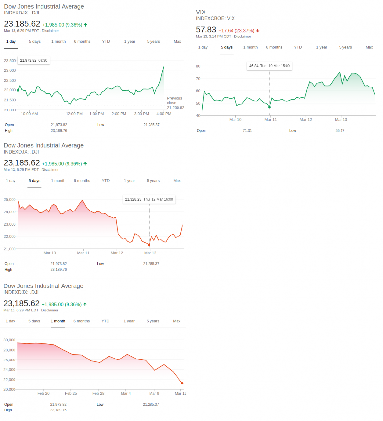
Task: Click the 21,973.82 tooltip at 09:30
Action: pyautogui.click(x=34, y=61)
